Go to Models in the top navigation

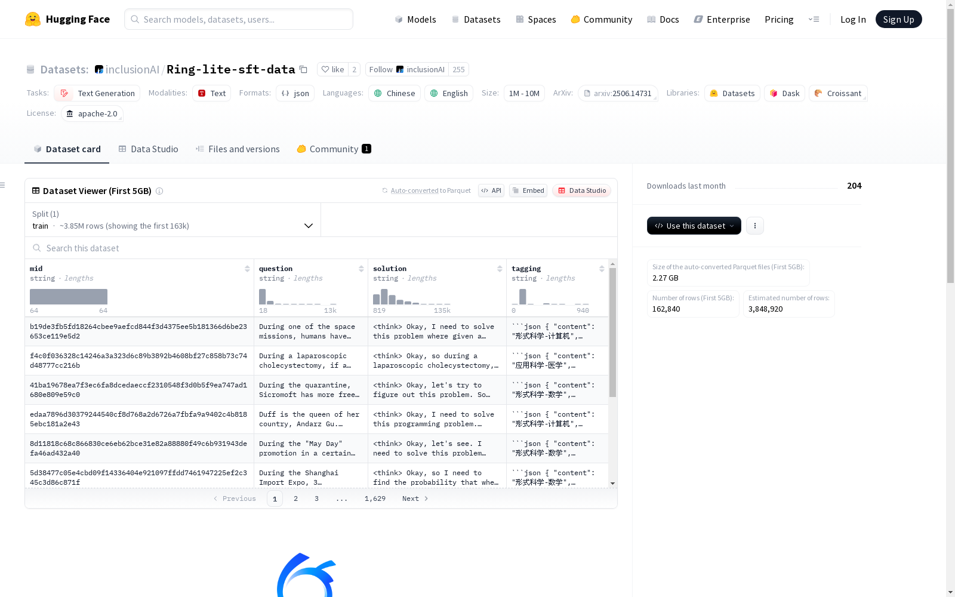pyautogui.click(x=415, y=19)
